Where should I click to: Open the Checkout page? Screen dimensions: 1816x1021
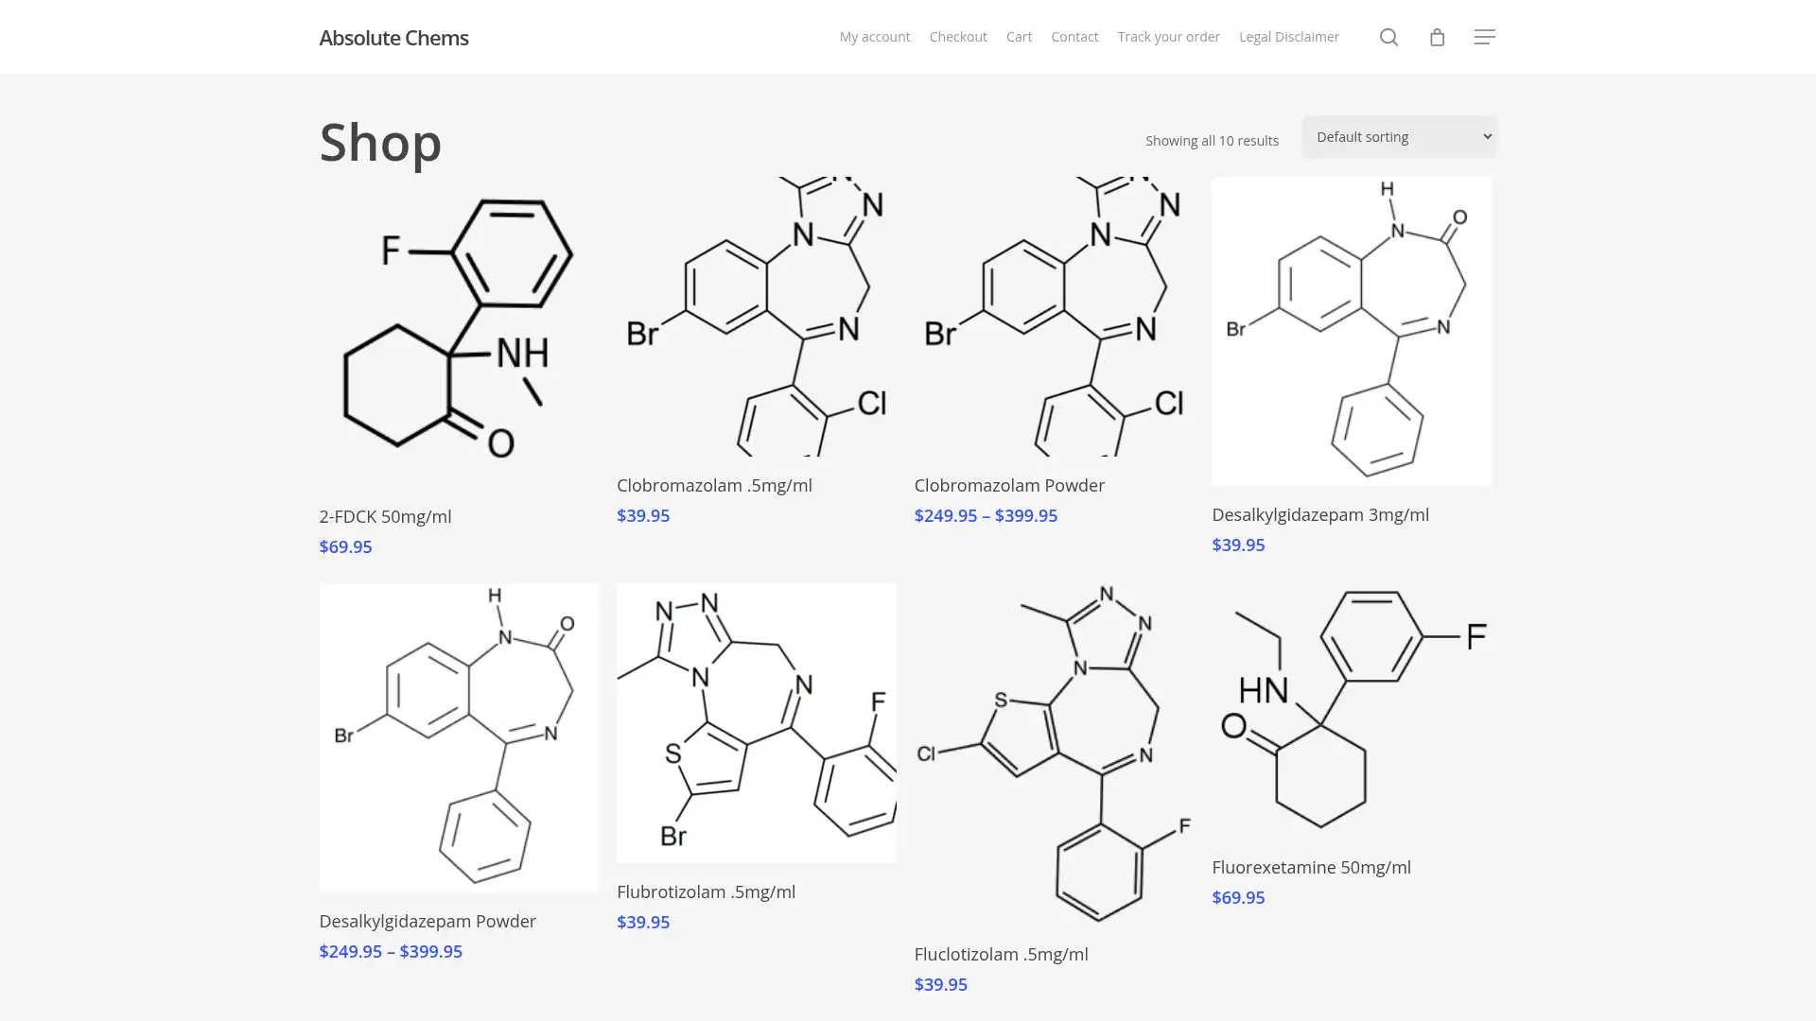(x=958, y=37)
